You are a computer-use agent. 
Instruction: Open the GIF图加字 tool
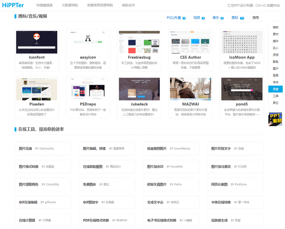coord(107,202)
